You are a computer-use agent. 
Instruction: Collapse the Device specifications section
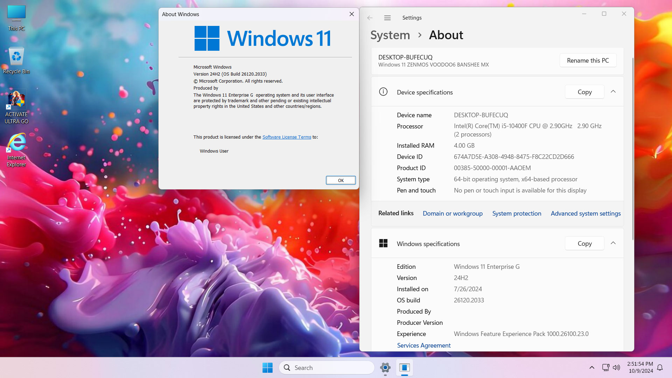click(x=613, y=92)
